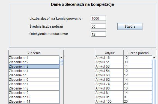The image size is (158, 104).
Task: Click Liczba pobrań value in Artykul 60 row
Action: [x=138, y=75]
